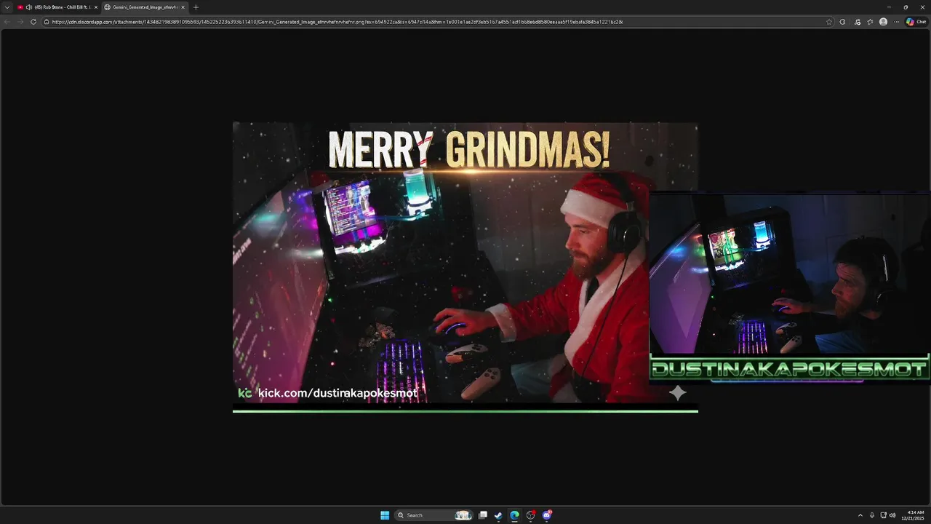This screenshot has height=524, width=931.
Task: Open Steam from the taskbar
Action: tap(498, 515)
